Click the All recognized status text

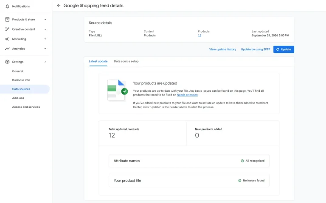255,161
